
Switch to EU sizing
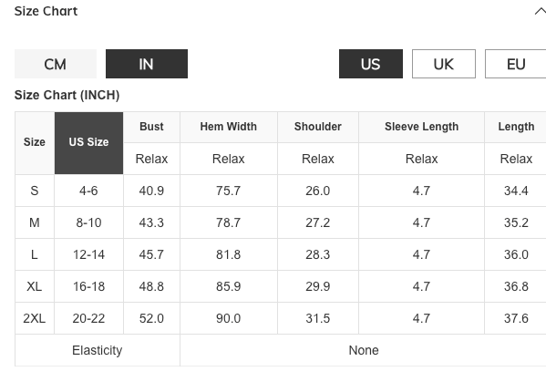click(516, 64)
